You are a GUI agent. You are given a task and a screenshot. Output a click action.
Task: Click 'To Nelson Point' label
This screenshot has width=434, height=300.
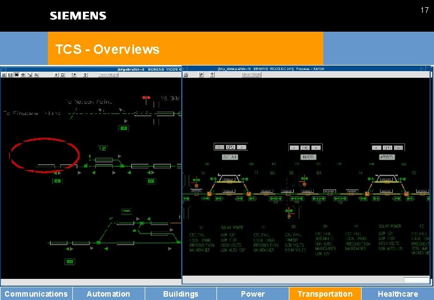pyautogui.click(x=88, y=102)
